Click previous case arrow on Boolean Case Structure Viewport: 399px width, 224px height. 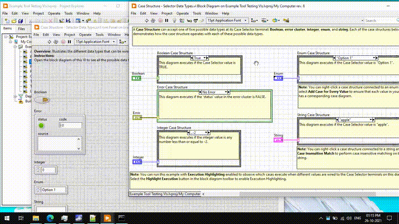tap(192, 58)
